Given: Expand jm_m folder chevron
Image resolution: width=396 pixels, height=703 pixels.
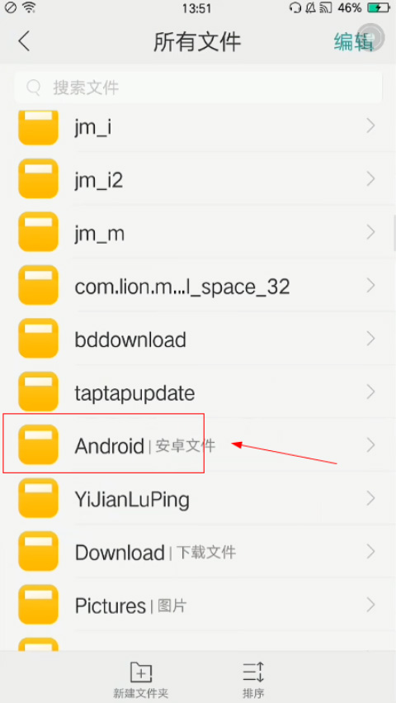Looking at the screenshot, I should (370, 232).
